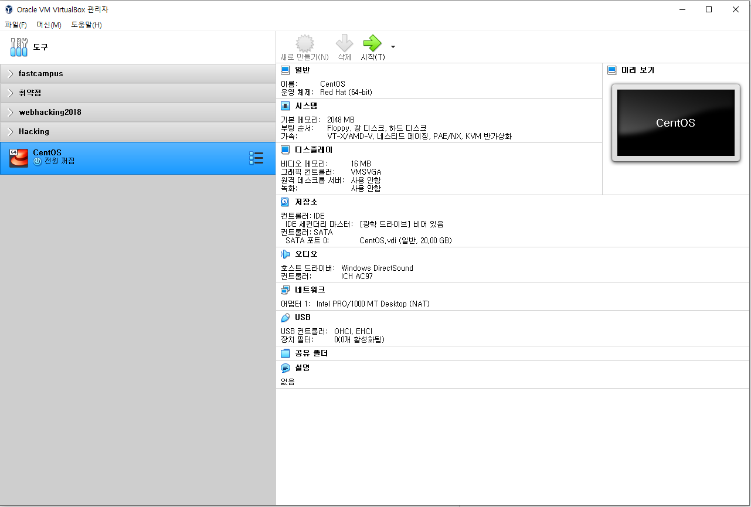Open Display settings via 디스플레이 heading
The image size is (751, 507).
click(x=314, y=150)
